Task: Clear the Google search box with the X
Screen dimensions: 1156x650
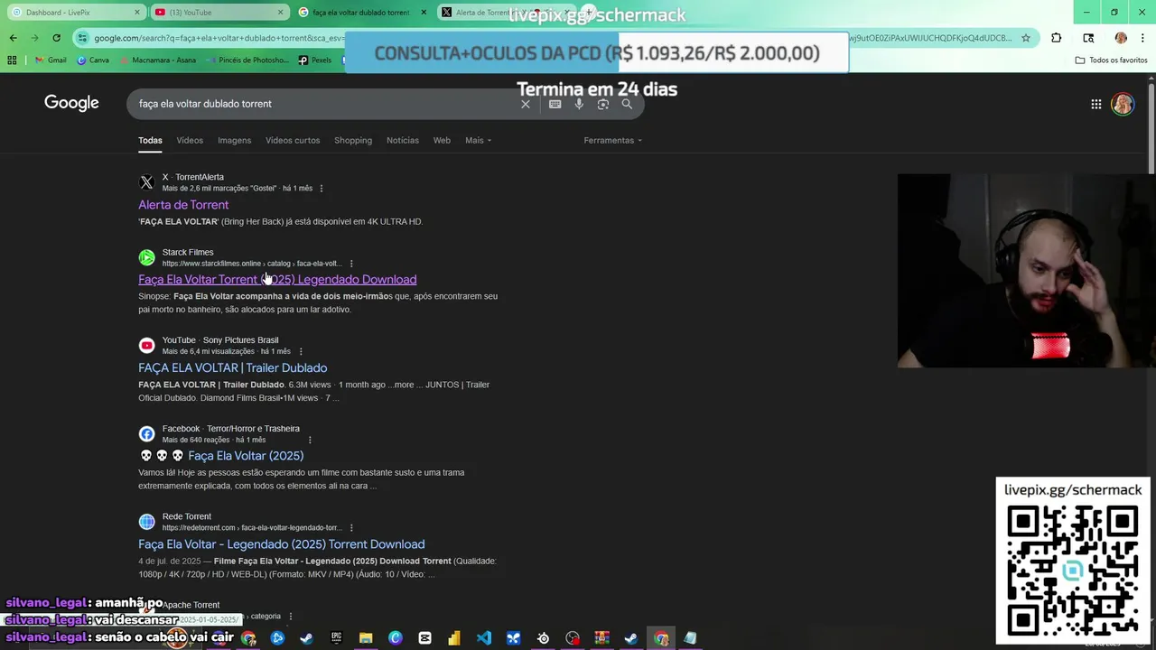Action: 526,104
